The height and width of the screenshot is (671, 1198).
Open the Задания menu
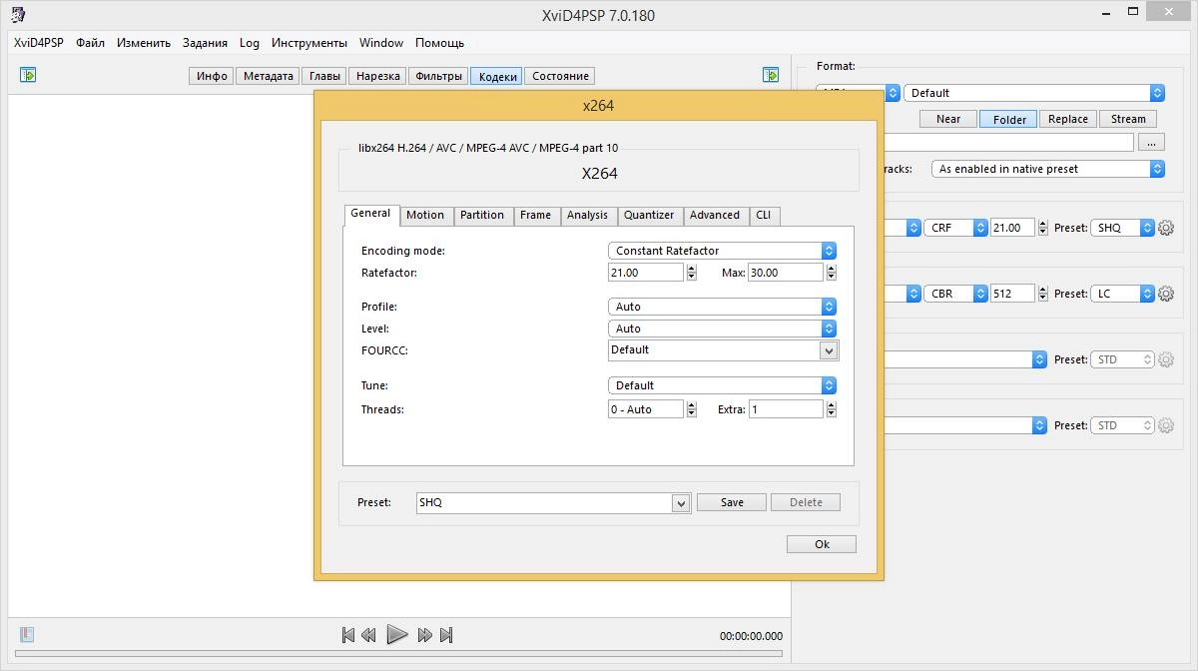coord(205,43)
